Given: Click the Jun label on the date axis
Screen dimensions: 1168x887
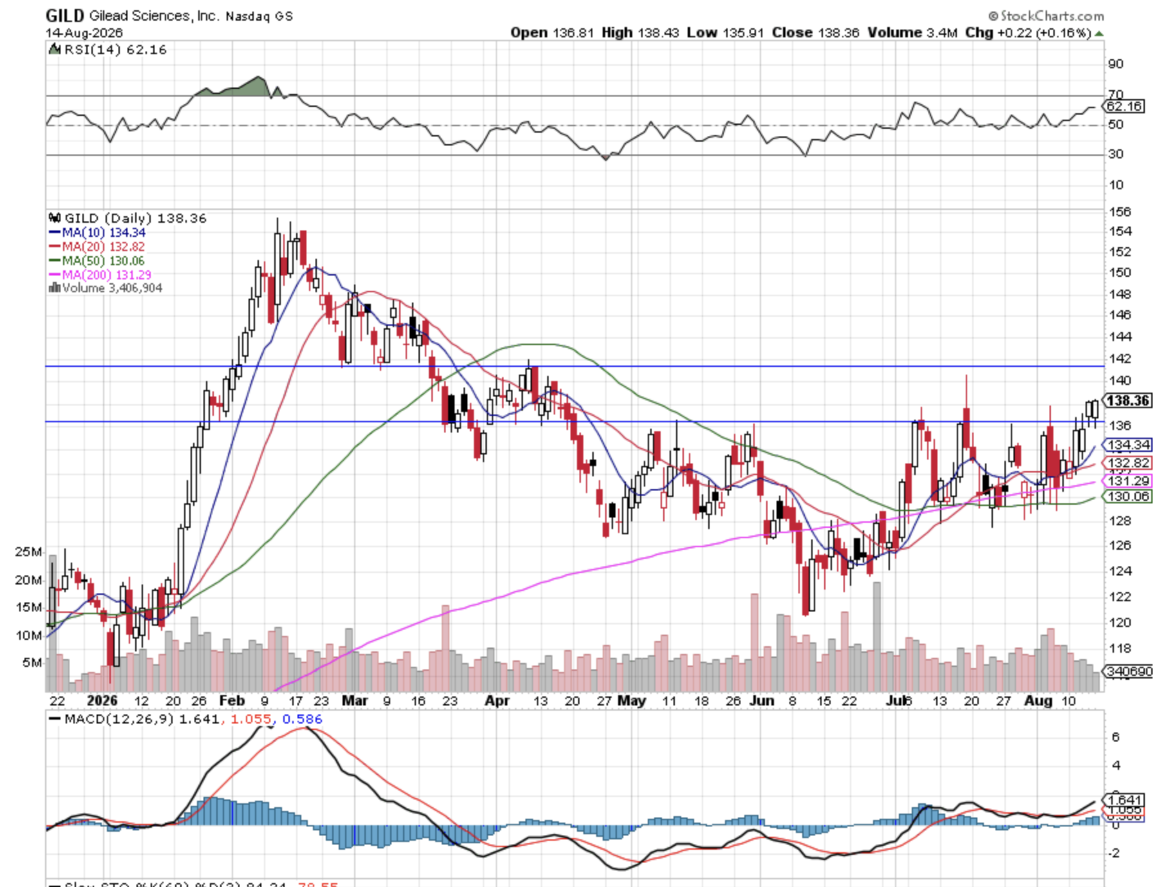Looking at the screenshot, I should 762,700.
